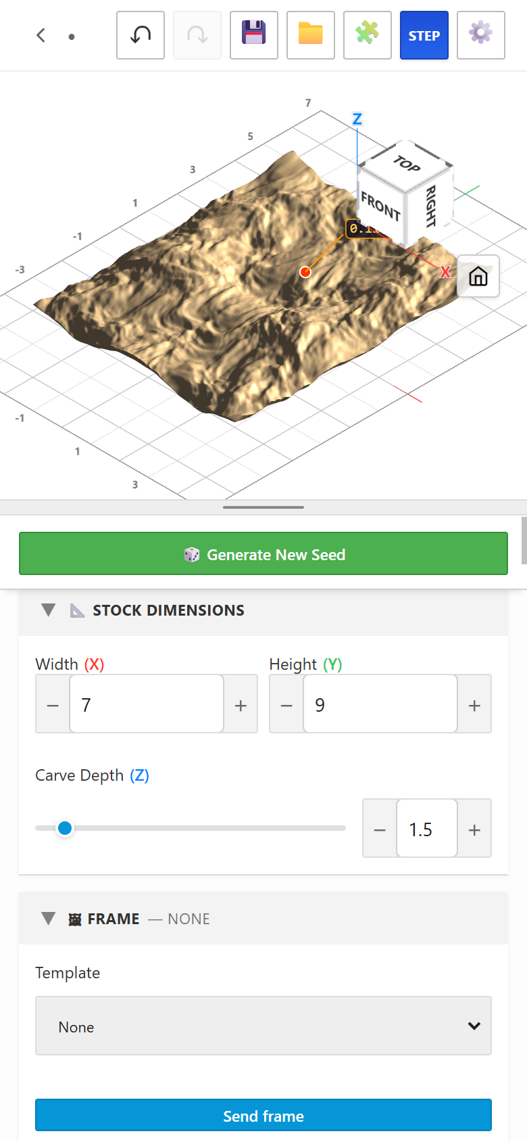The width and height of the screenshot is (527, 1142).
Task: Increase Width (X) with plus button
Action: tap(241, 704)
